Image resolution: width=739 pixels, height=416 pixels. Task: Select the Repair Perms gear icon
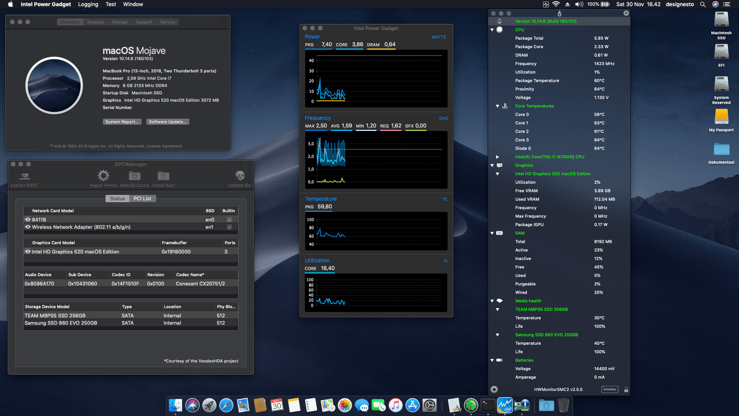103,176
